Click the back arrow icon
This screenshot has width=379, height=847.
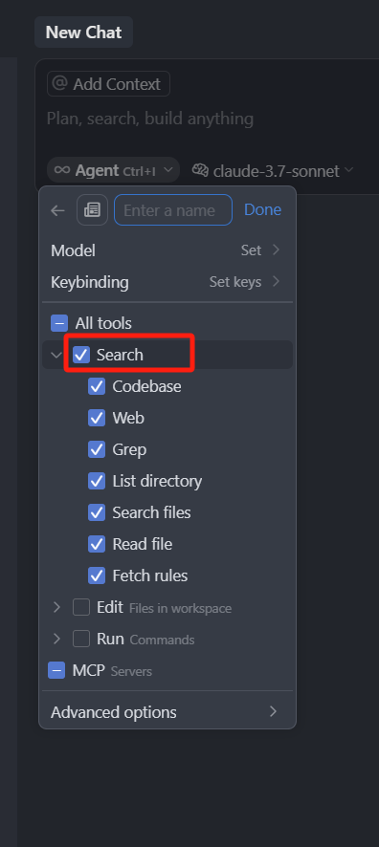coord(57,210)
